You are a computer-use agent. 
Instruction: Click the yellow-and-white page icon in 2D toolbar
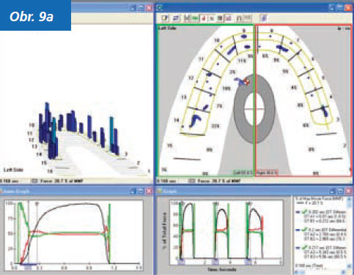click(166, 18)
